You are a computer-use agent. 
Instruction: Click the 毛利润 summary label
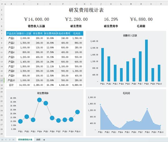pyautogui.click(x=141, y=26)
